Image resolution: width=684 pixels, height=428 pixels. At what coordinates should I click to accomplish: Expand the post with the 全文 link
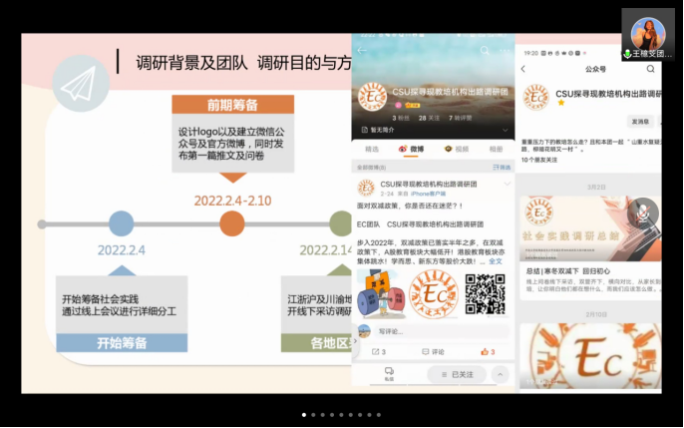496,259
